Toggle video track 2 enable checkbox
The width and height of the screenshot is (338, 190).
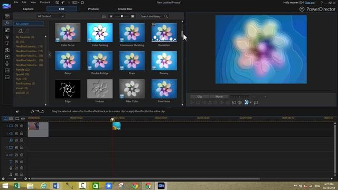click(x=16, y=147)
